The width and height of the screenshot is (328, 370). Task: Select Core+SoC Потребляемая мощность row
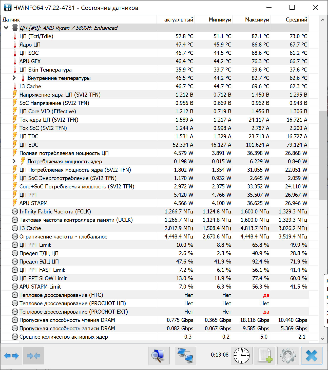(155, 186)
